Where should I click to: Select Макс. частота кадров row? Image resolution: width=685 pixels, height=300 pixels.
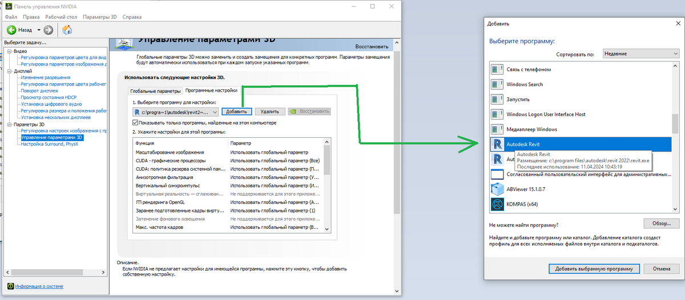(x=227, y=228)
